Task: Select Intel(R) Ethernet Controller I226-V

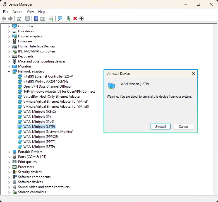Action: tap(48, 76)
